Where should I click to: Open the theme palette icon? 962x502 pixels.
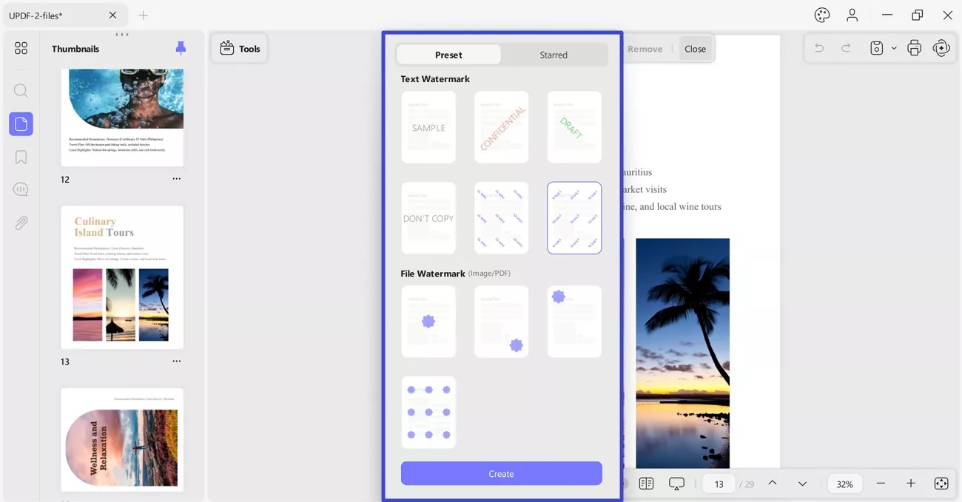(x=822, y=15)
